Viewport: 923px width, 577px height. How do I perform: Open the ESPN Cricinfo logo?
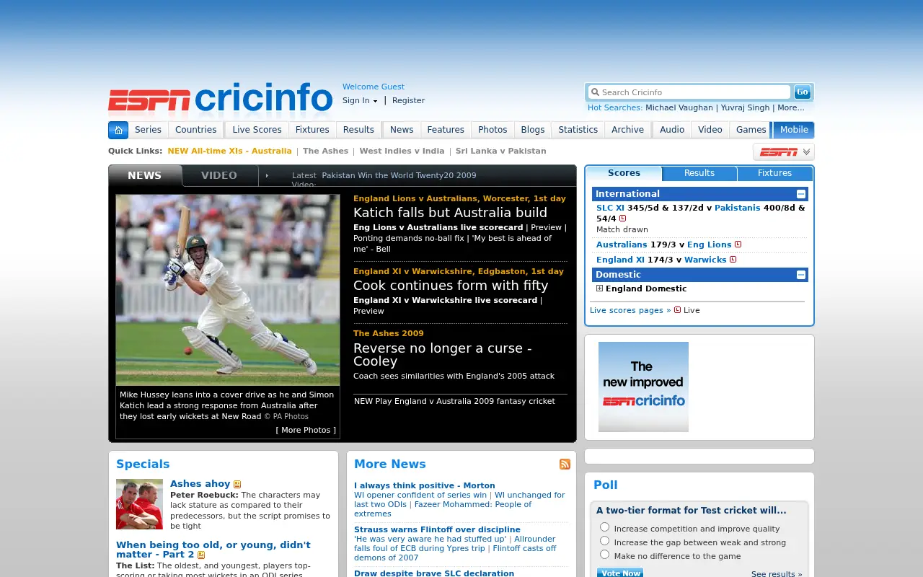220,100
